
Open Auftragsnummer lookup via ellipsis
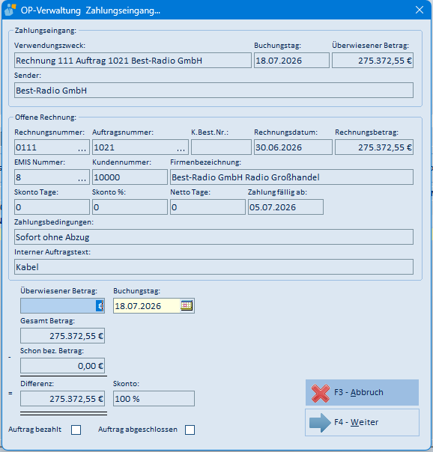click(x=181, y=147)
